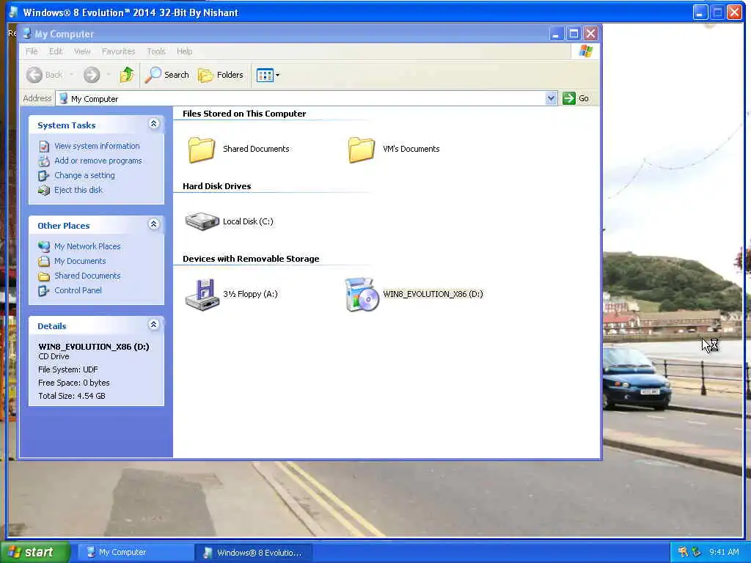Open My Documents in Other Places
The height and width of the screenshot is (563, 751).
pyautogui.click(x=79, y=261)
